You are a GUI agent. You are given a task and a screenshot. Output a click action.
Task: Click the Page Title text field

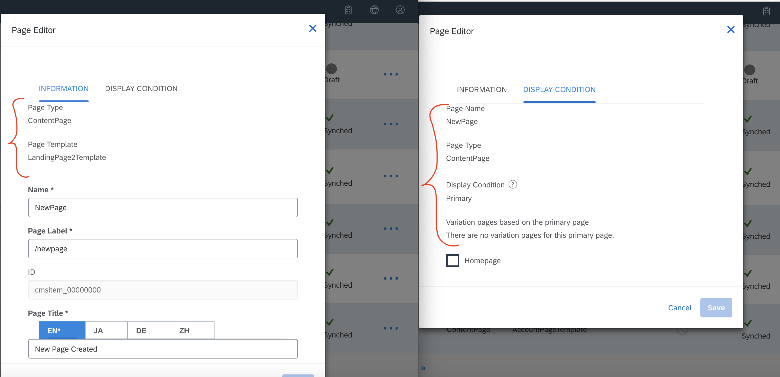click(162, 349)
